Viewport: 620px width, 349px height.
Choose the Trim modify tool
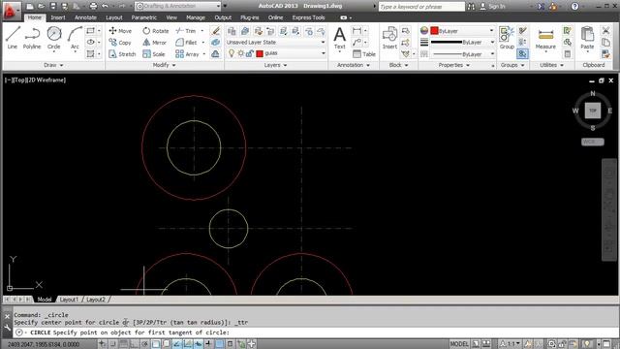186,30
